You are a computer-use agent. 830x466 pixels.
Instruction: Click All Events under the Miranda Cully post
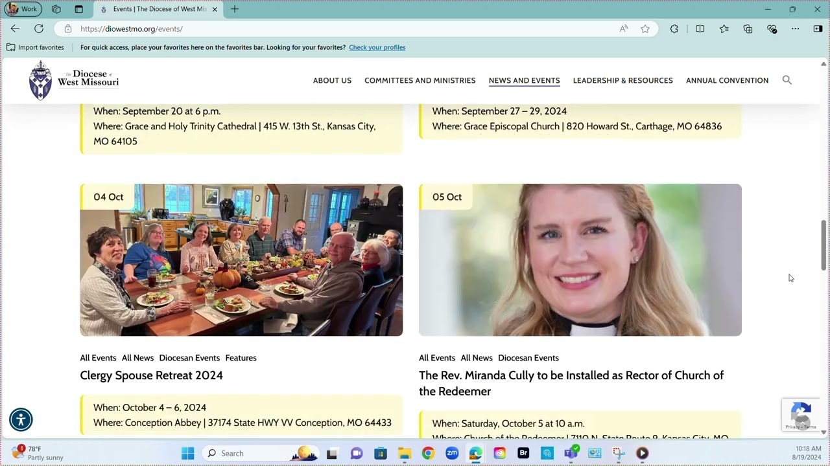click(437, 358)
